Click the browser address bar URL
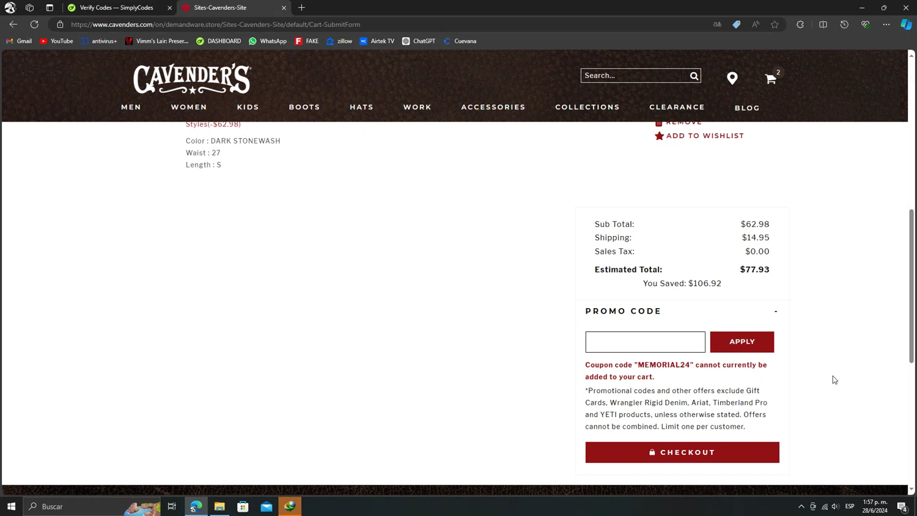This screenshot has width=917, height=516. (215, 24)
